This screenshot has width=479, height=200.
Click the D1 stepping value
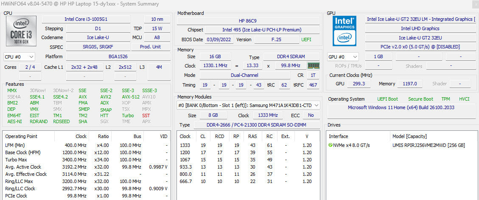pyautogui.click(x=98, y=28)
